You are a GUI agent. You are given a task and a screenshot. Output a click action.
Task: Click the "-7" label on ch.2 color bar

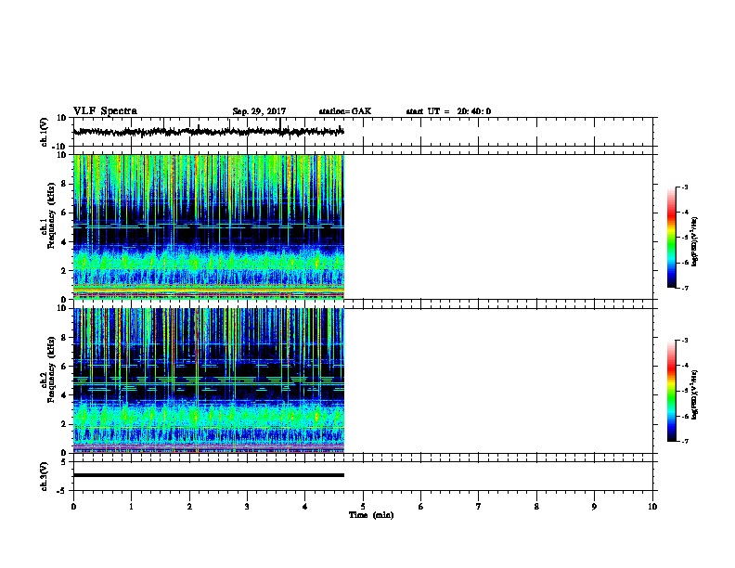pos(685,441)
